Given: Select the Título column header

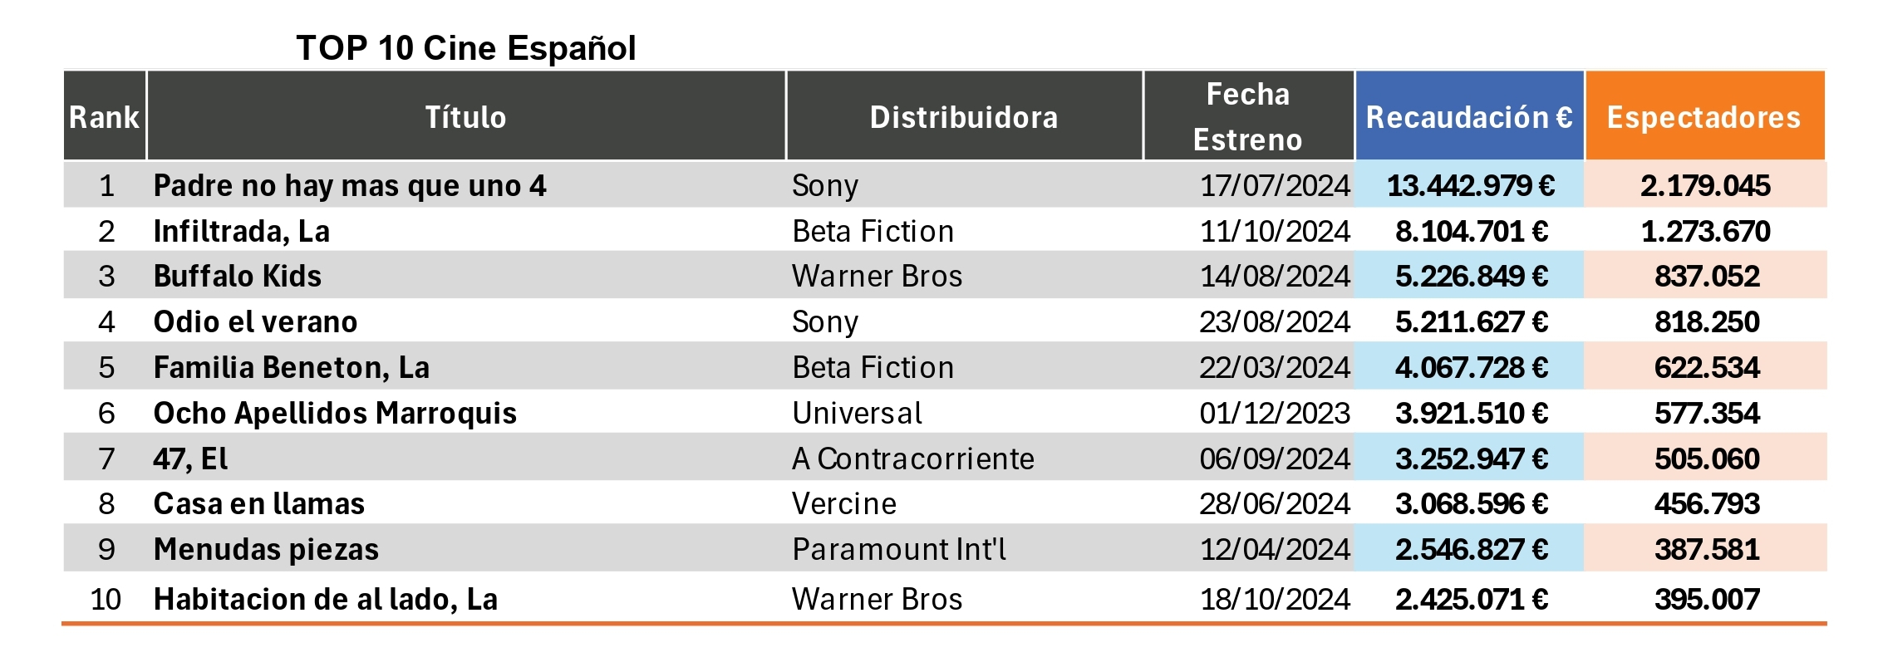Looking at the screenshot, I should pos(465,116).
